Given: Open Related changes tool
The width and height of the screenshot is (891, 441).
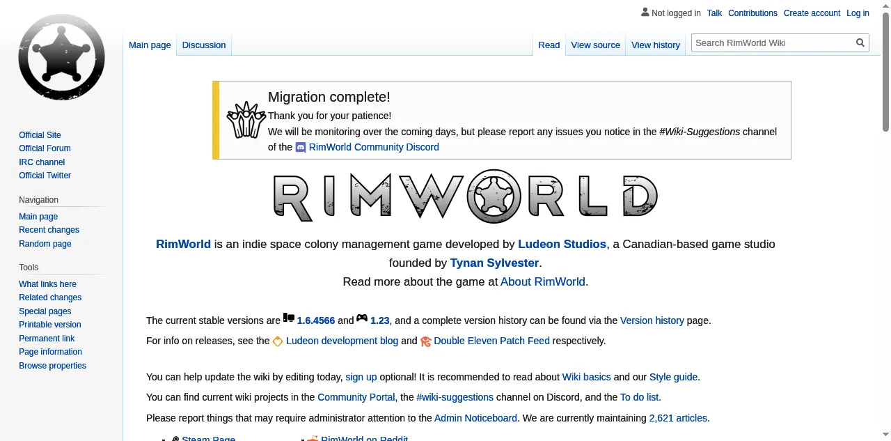Looking at the screenshot, I should 50,297.
